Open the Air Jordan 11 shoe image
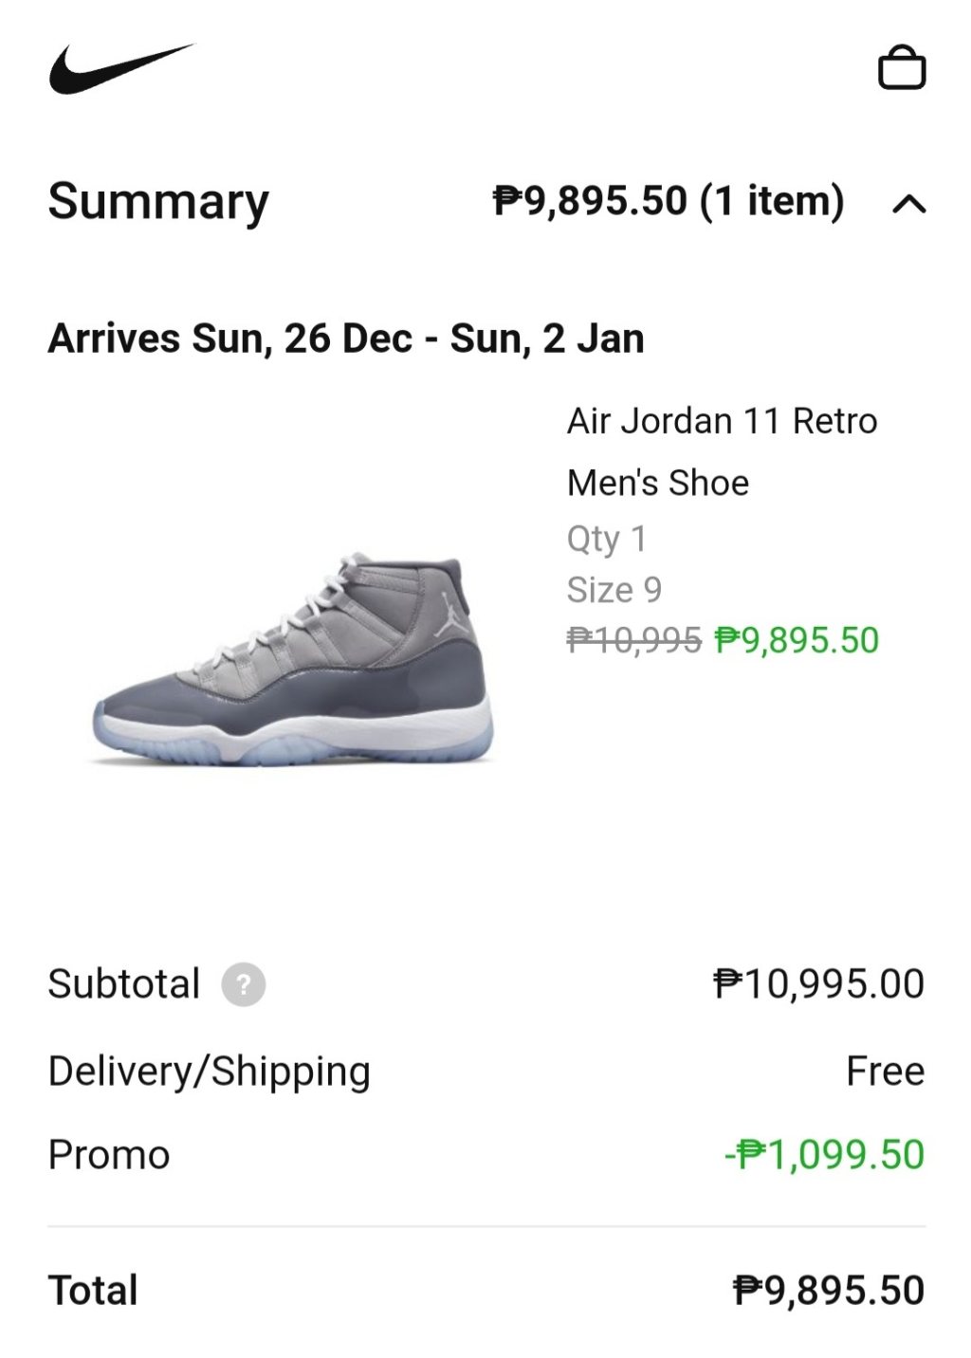971x1358 pixels. point(292,659)
